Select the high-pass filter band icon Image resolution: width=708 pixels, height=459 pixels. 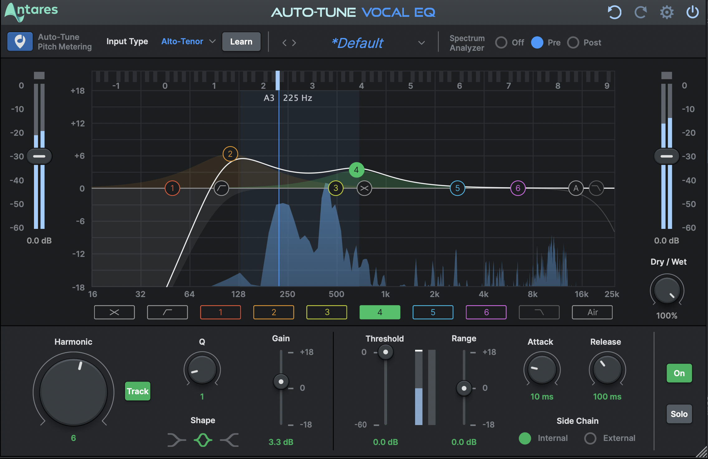point(167,312)
